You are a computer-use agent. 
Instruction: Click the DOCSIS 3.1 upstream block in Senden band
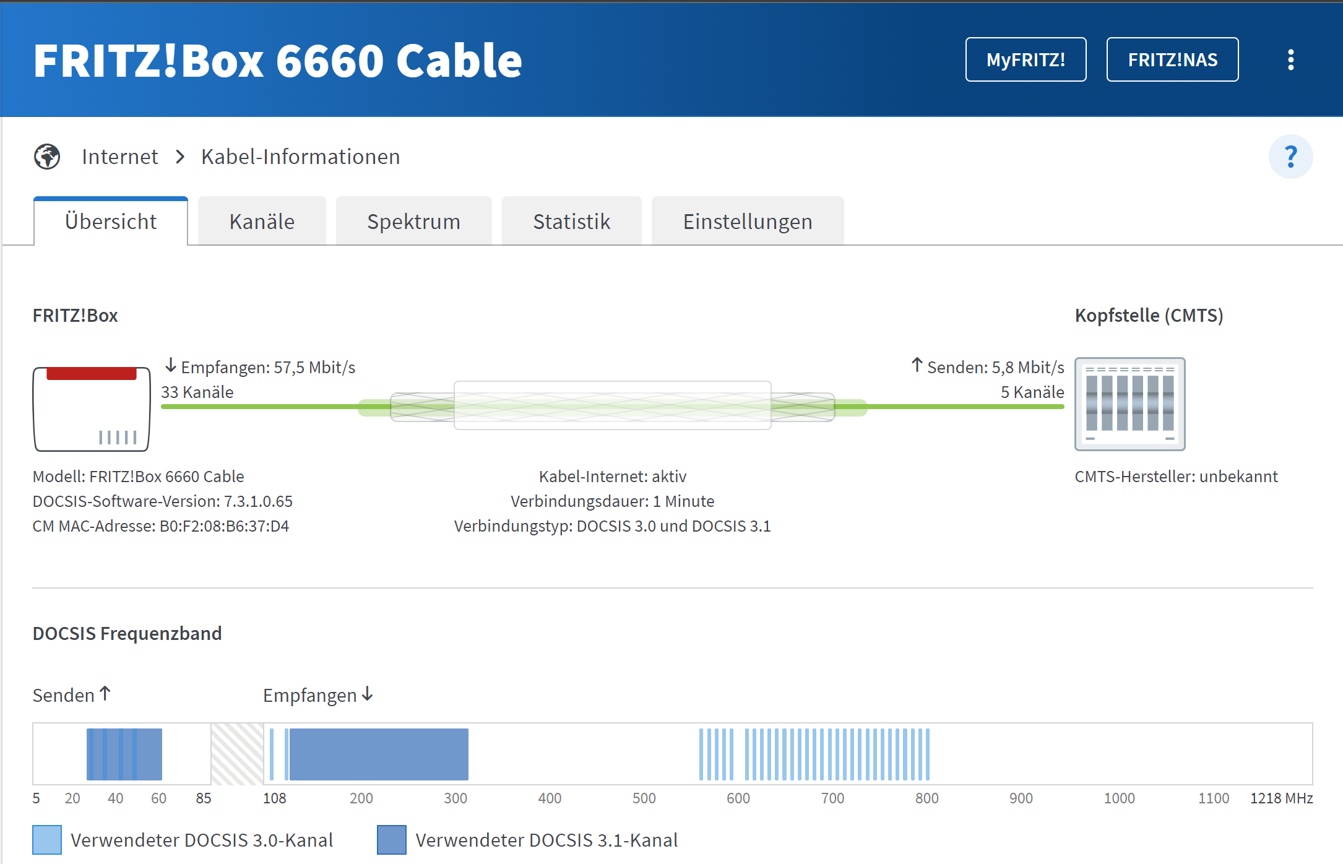124,754
